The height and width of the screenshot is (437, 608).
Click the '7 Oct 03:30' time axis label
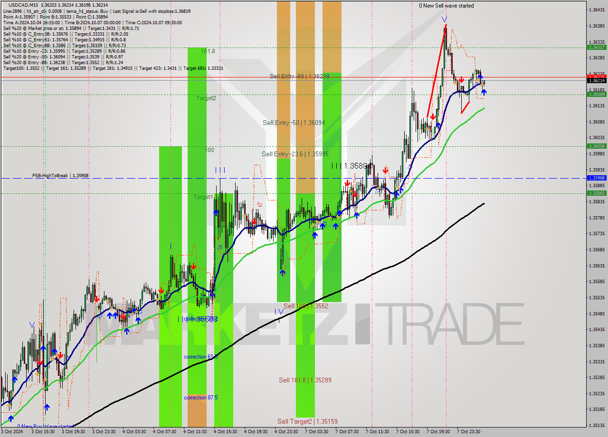pos(316,432)
